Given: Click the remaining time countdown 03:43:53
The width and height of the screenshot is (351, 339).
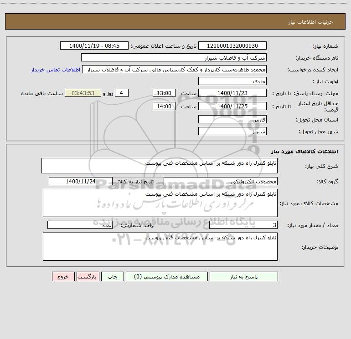Looking at the screenshot, I should coord(83,93).
